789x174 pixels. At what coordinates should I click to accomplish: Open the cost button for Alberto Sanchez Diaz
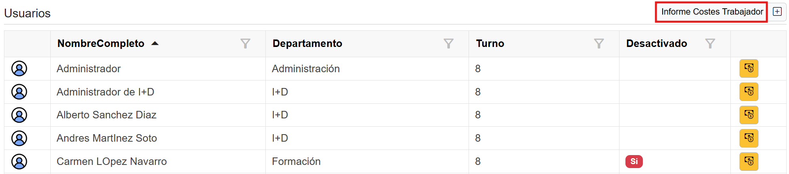[x=749, y=115]
